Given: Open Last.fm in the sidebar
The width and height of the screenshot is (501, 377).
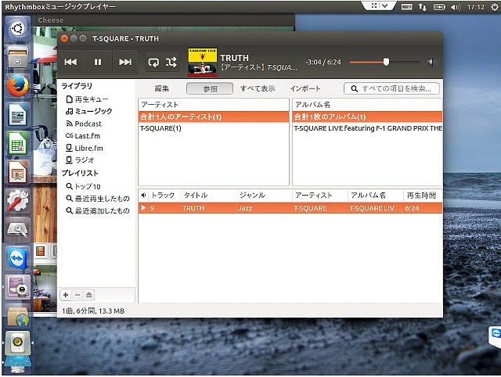Looking at the screenshot, I should pyautogui.click(x=83, y=136).
